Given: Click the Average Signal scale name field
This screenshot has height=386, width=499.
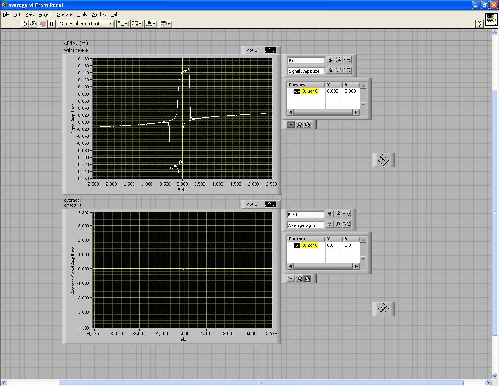Looking at the screenshot, I should pyautogui.click(x=305, y=225).
